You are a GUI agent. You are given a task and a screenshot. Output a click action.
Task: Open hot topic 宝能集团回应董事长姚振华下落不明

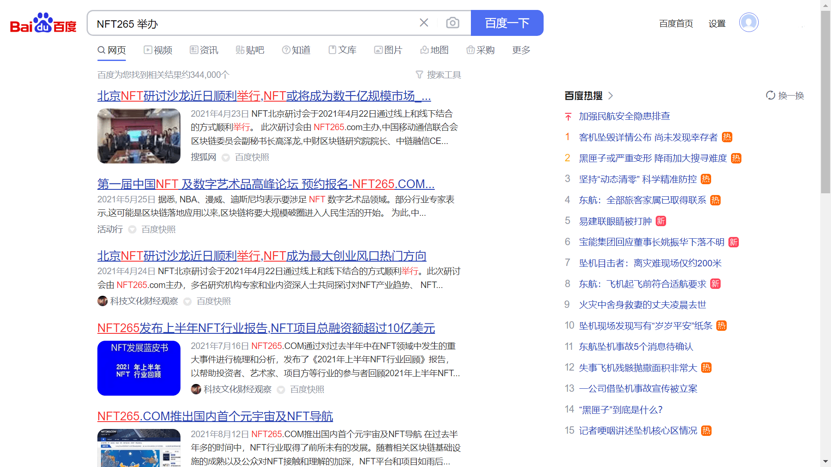[x=652, y=242]
